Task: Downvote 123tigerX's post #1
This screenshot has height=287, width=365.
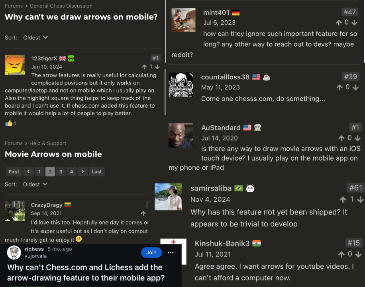Action: [x=157, y=67]
